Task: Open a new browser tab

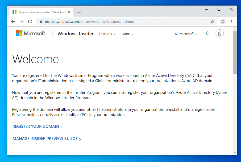Action: [x=79, y=12]
